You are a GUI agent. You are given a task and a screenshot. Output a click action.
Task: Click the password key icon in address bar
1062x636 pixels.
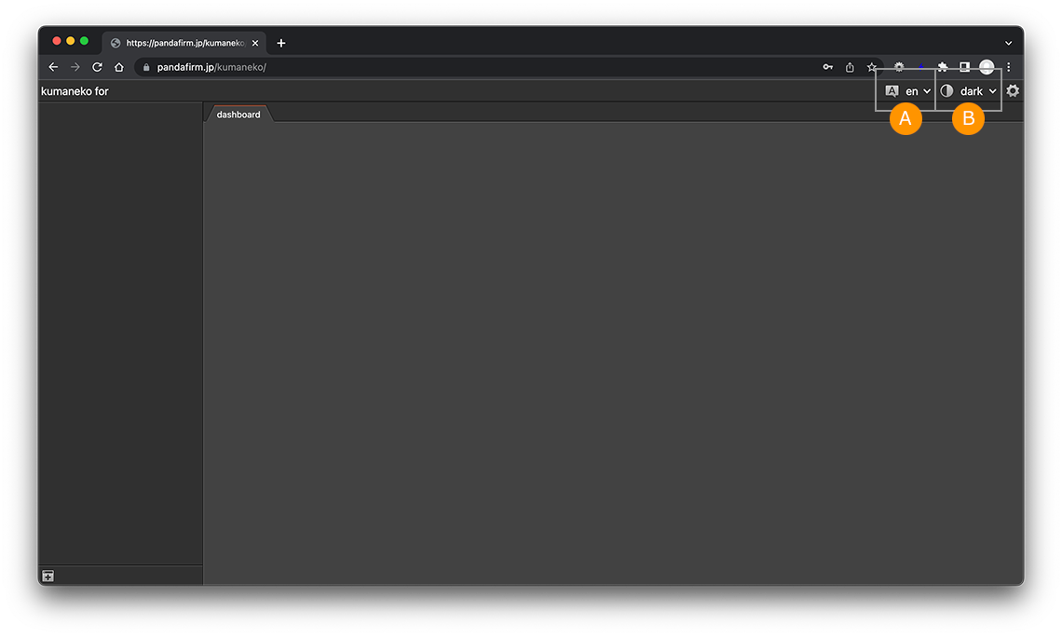pyautogui.click(x=827, y=67)
